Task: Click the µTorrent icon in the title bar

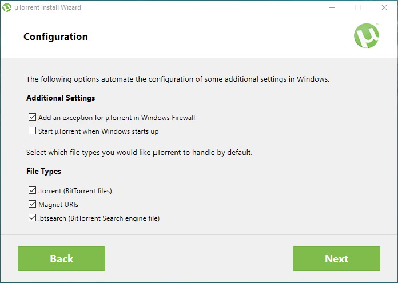Action: [7, 7]
